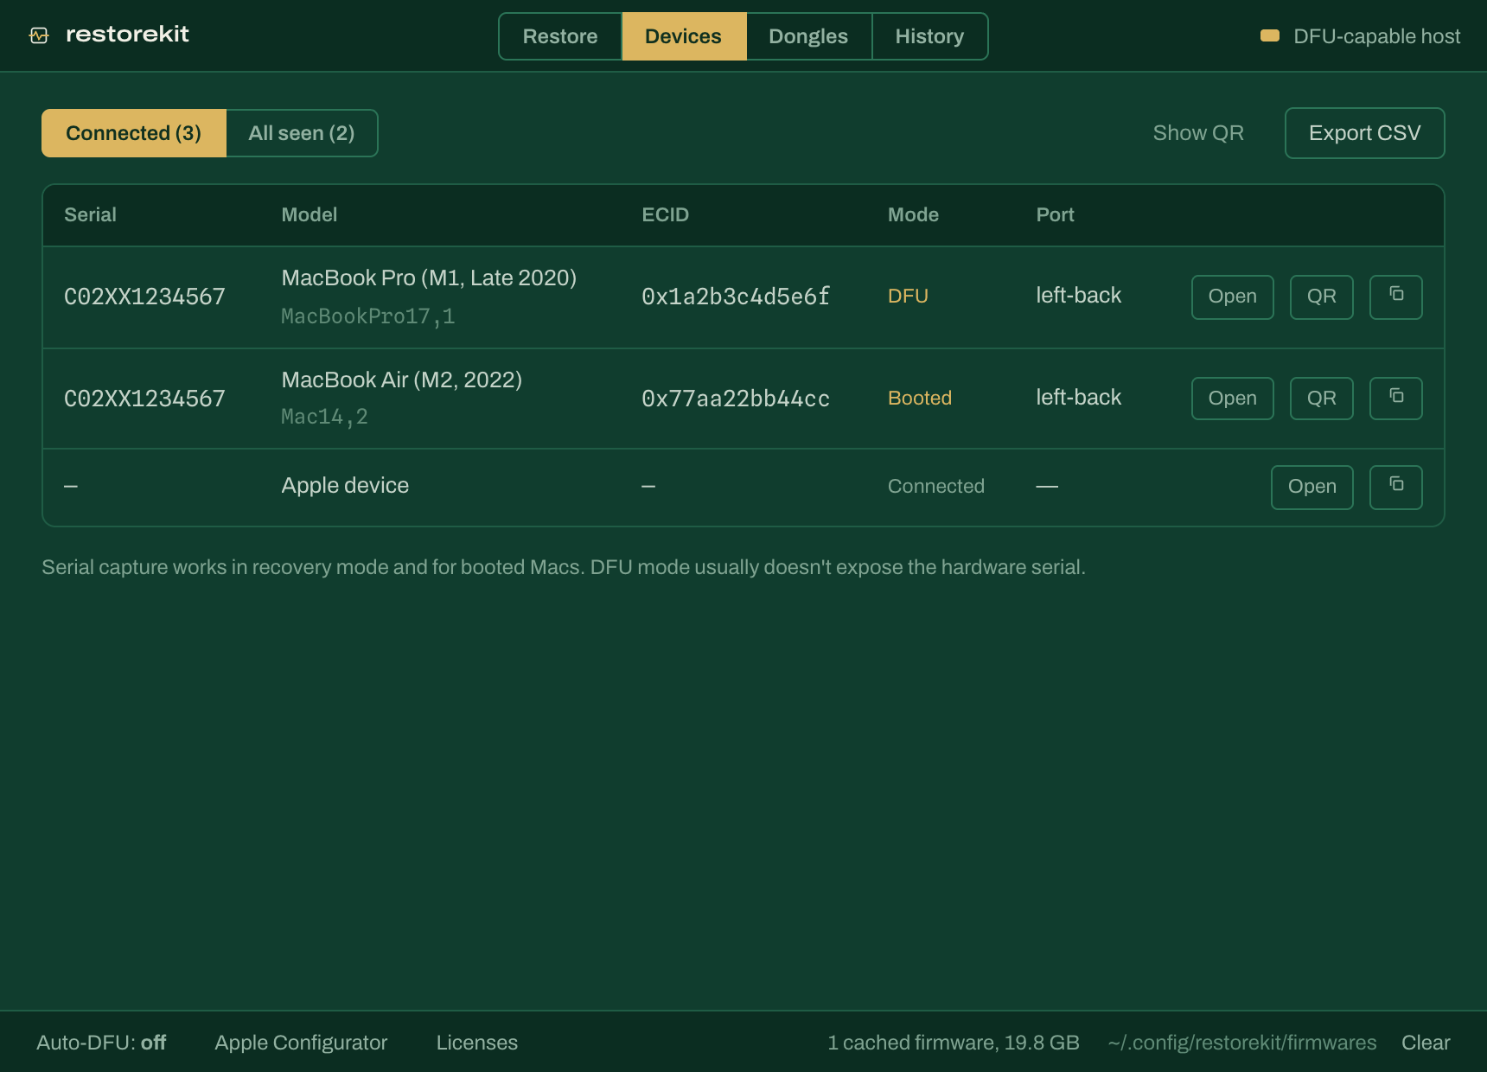Click the DFU-capable host status indicator

[1360, 36]
